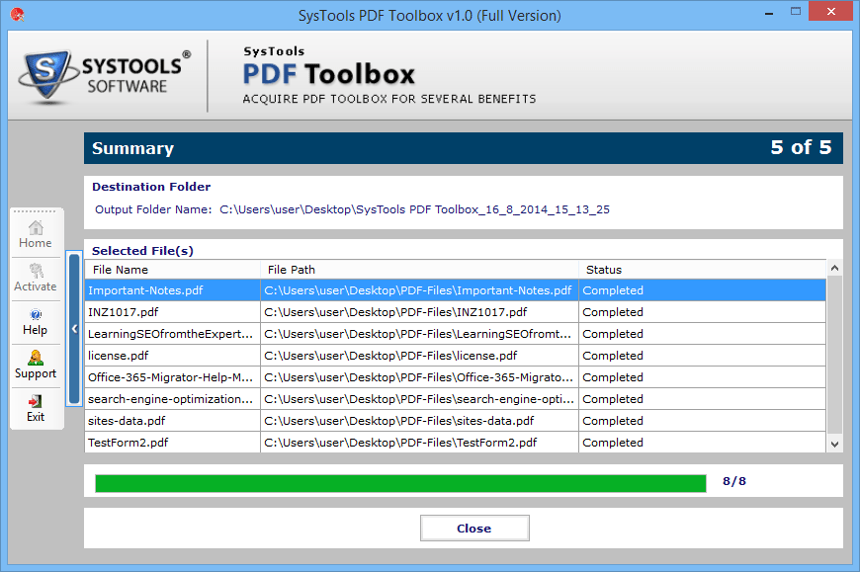Click the path cell for TestForm2.pdf
The height and width of the screenshot is (572, 860).
pyautogui.click(x=419, y=443)
